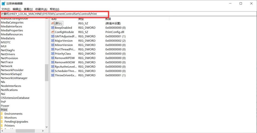257x133 pixels.
Task: Click the GMTAdjustedF... DWORD icon
Action: [53, 36]
